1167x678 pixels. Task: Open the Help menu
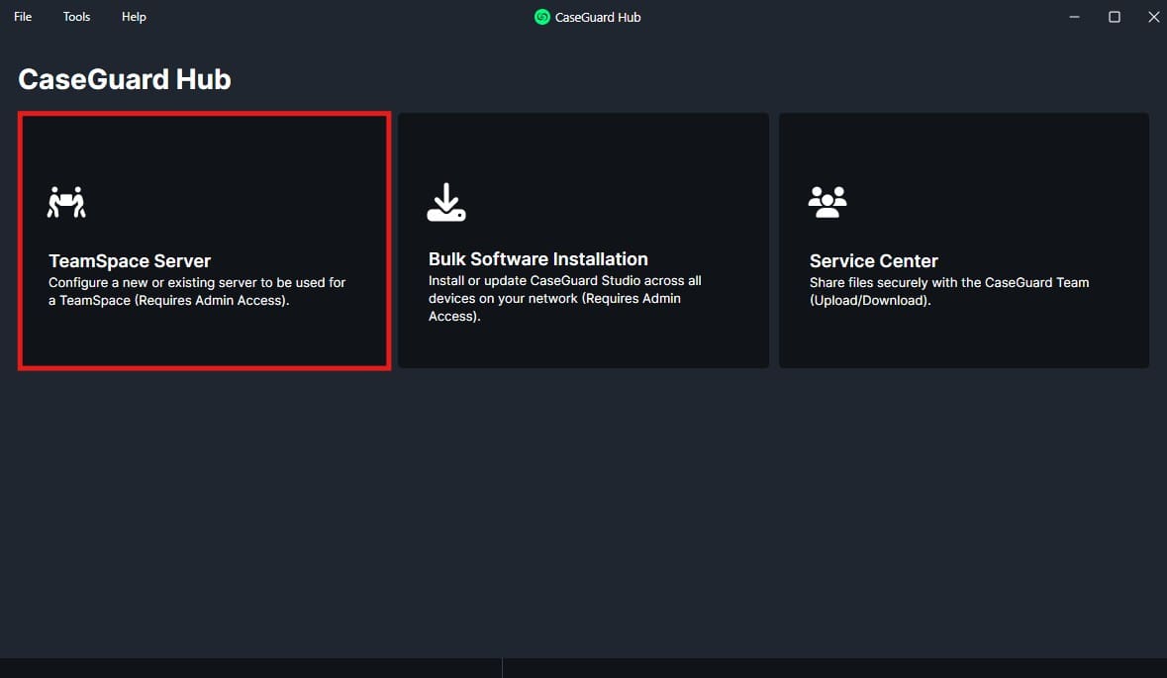(x=133, y=16)
